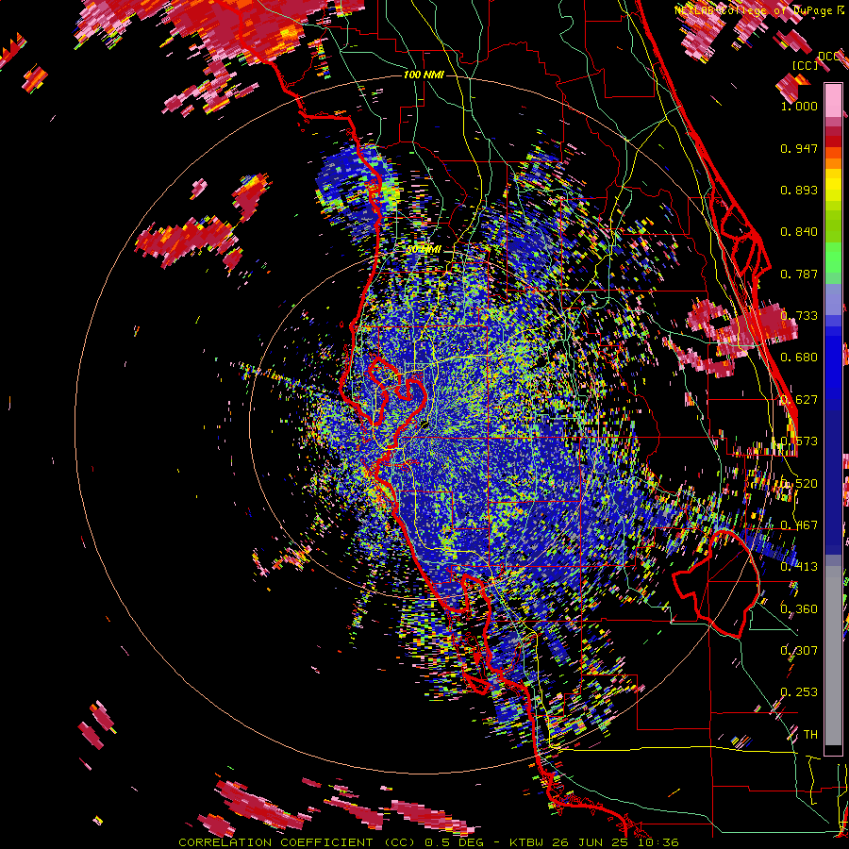
Task: Click the [CC] legend header
Action: tap(806, 65)
